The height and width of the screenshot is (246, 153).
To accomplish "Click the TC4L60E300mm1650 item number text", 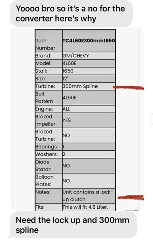I will coord(89,41).
